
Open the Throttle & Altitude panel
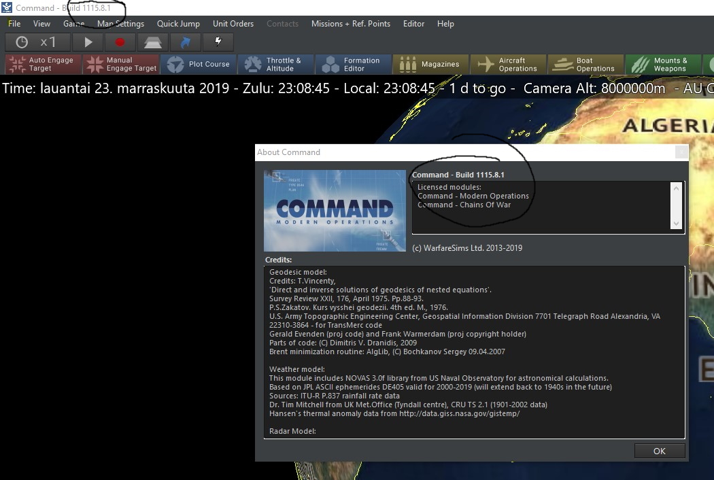[275, 64]
